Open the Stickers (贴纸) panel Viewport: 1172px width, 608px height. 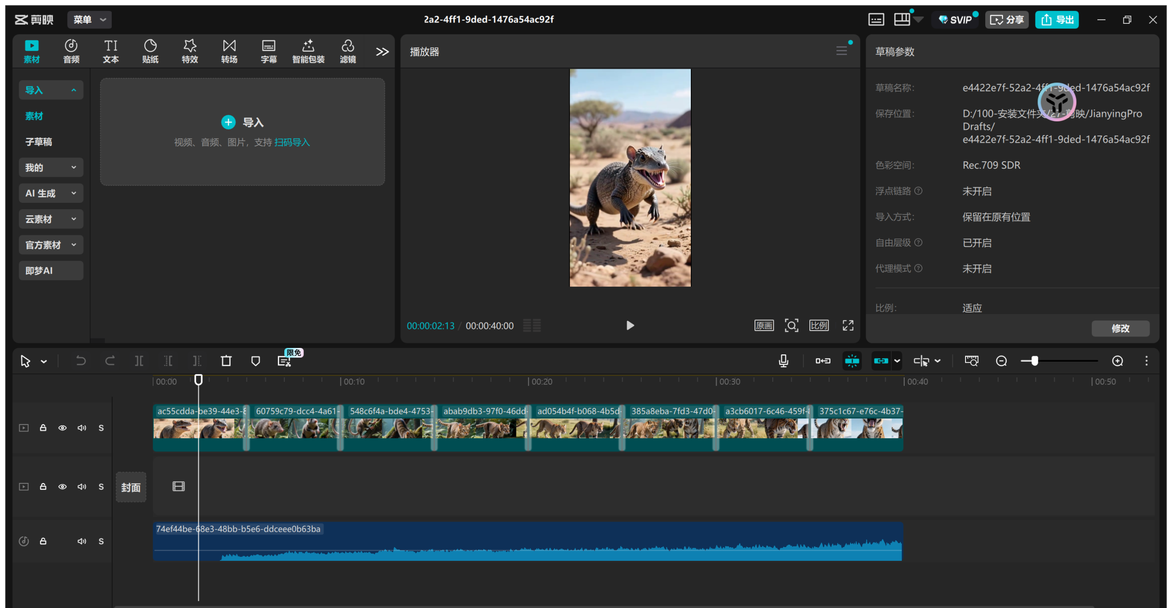click(150, 51)
